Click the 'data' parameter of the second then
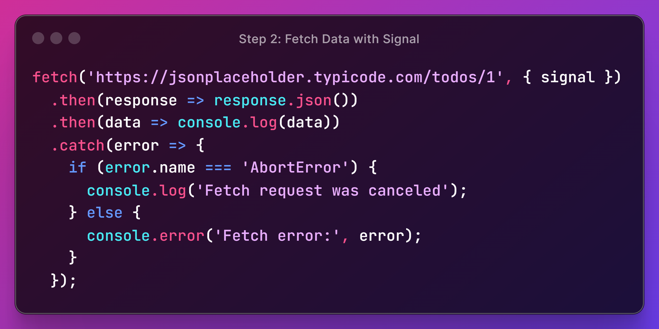This screenshot has width=659, height=329. click(x=123, y=123)
